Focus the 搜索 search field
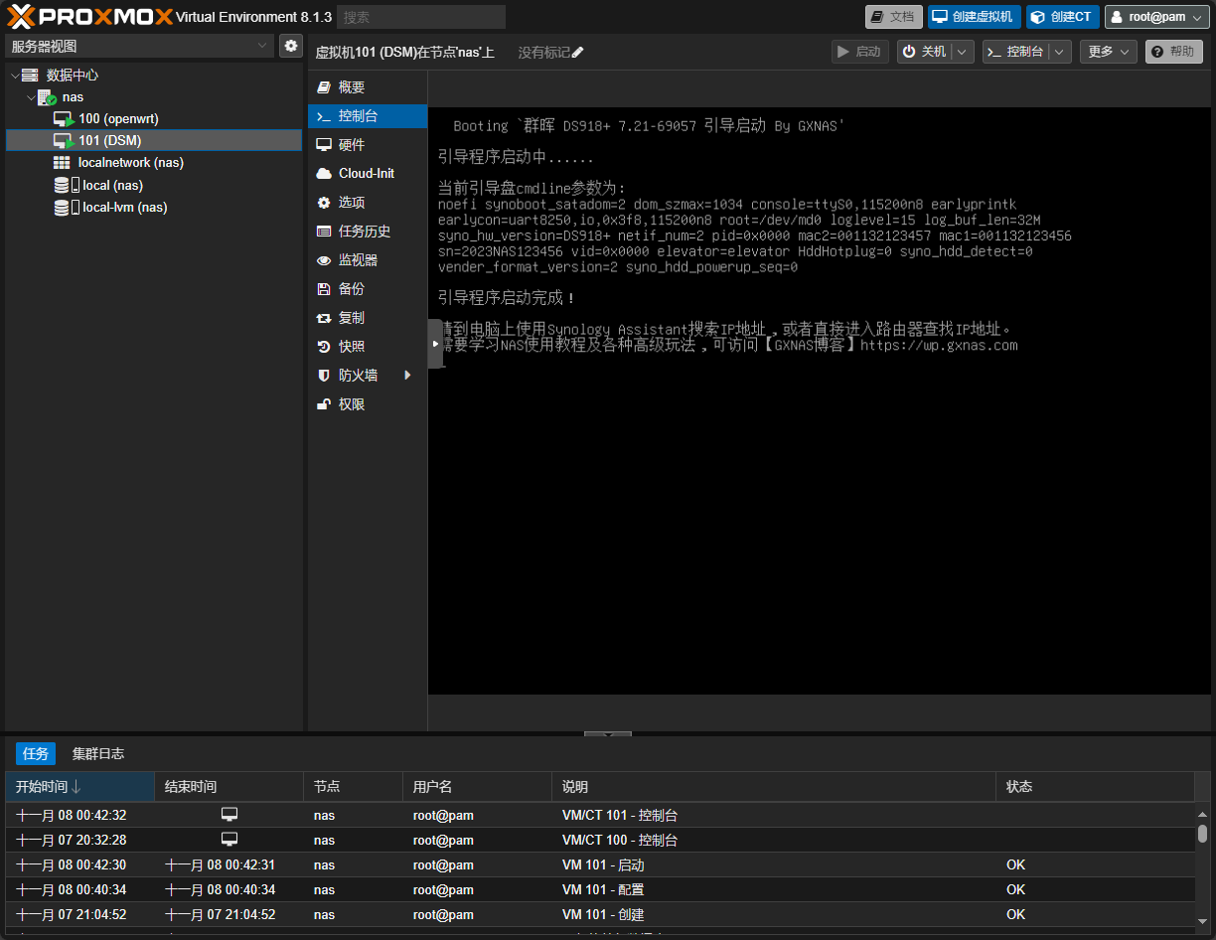 click(x=420, y=17)
